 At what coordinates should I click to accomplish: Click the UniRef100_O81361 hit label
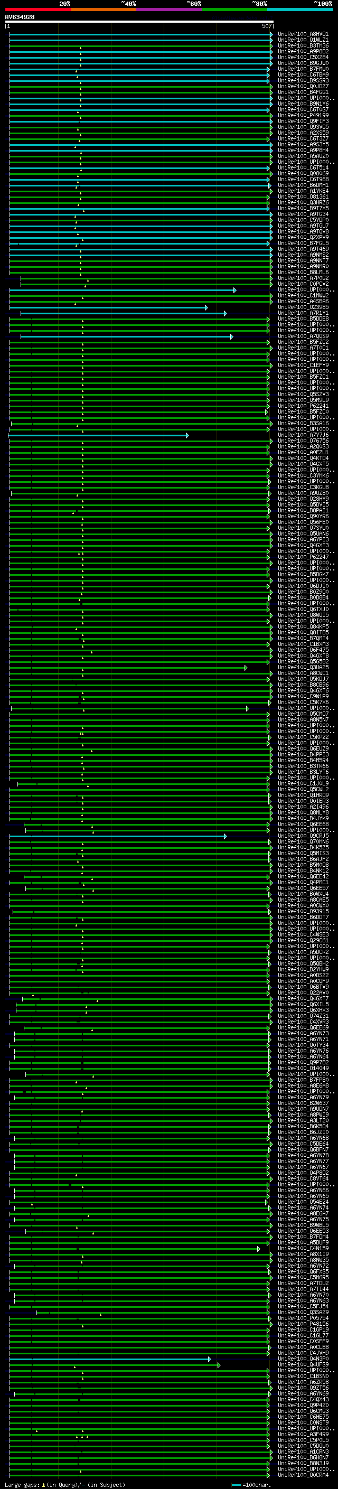coord(303,196)
